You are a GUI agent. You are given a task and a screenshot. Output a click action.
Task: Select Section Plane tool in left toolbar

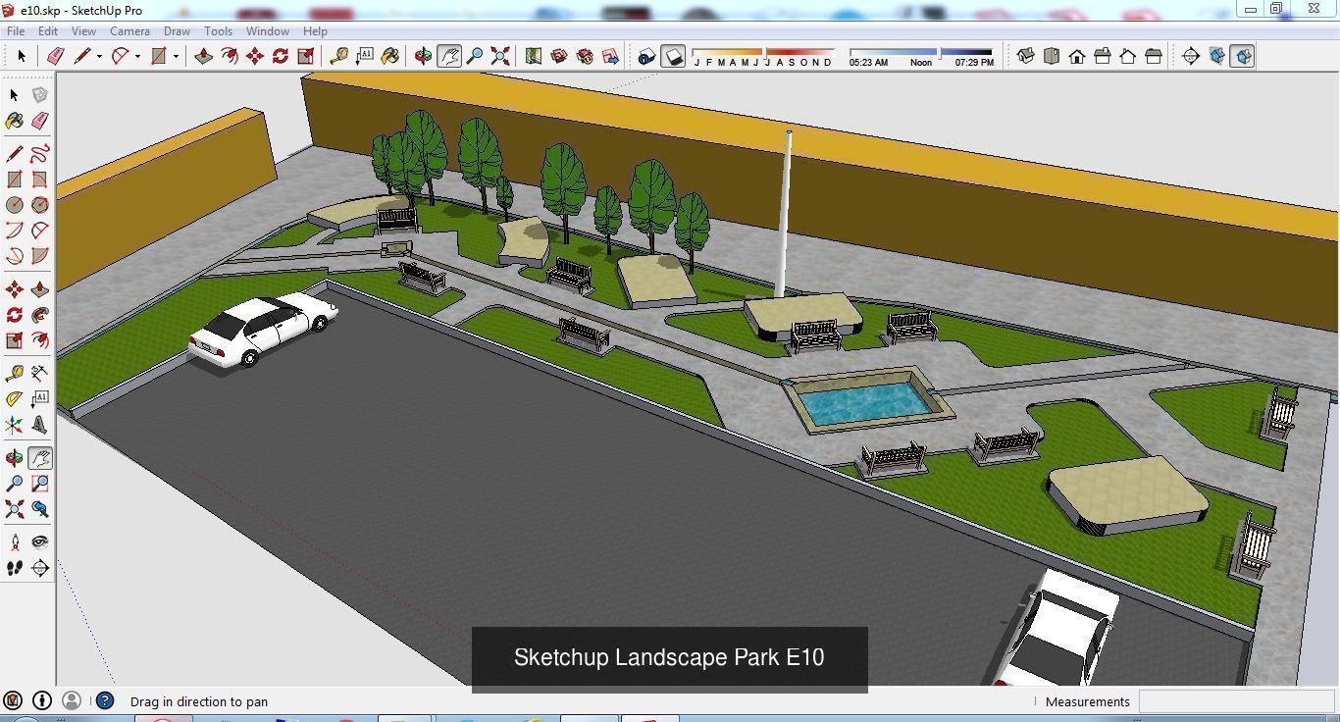pyautogui.click(x=40, y=568)
